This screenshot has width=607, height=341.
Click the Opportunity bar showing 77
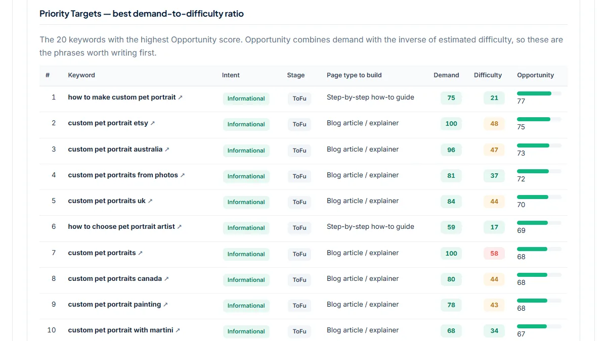tap(539, 93)
